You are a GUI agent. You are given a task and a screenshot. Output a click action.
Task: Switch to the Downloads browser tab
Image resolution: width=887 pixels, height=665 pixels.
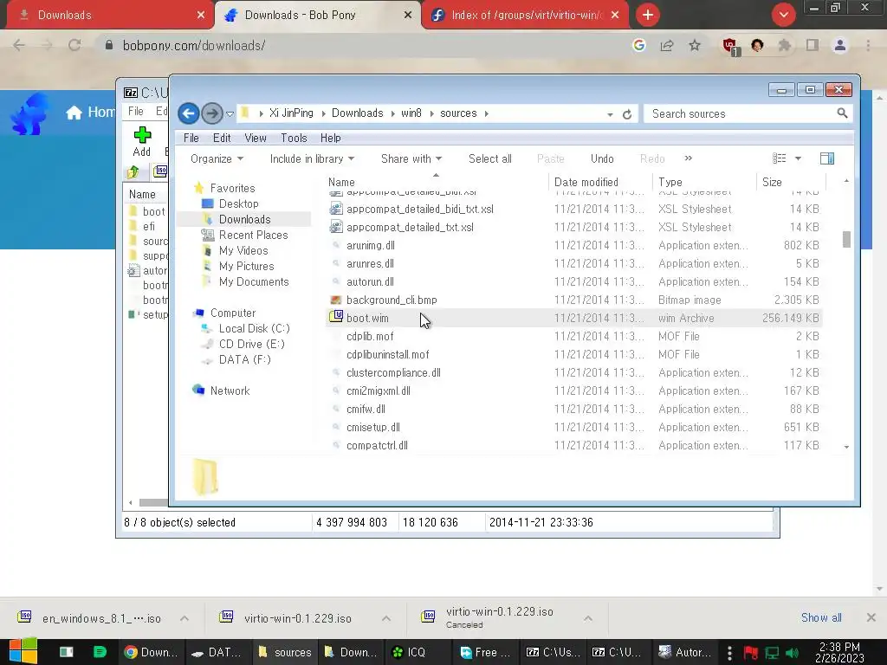110,16
